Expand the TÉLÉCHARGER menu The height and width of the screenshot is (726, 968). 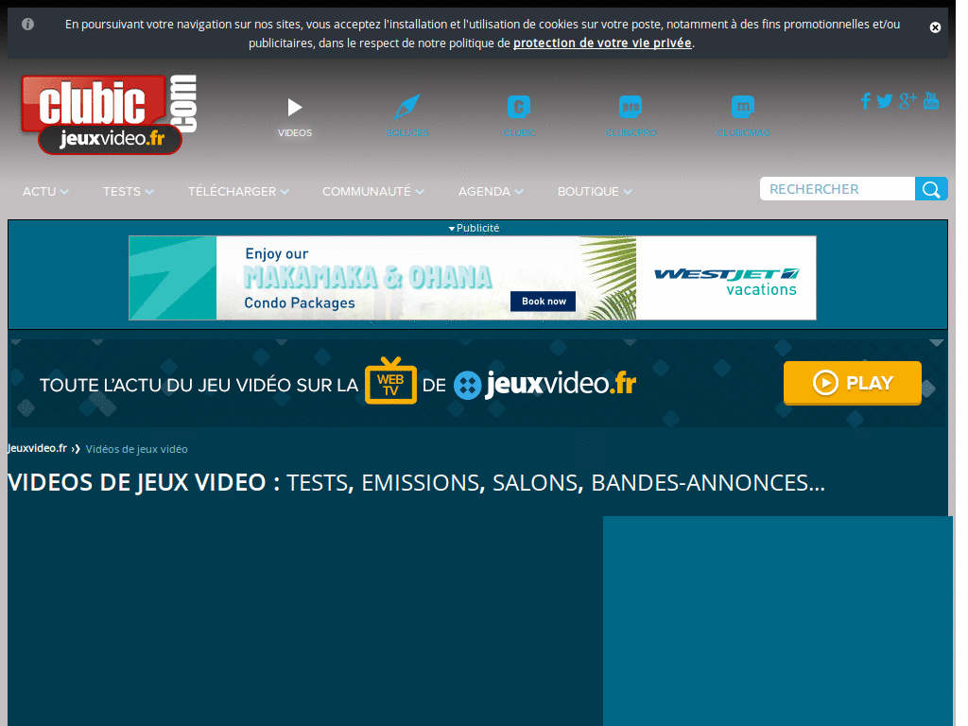pyautogui.click(x=238, y=191)
